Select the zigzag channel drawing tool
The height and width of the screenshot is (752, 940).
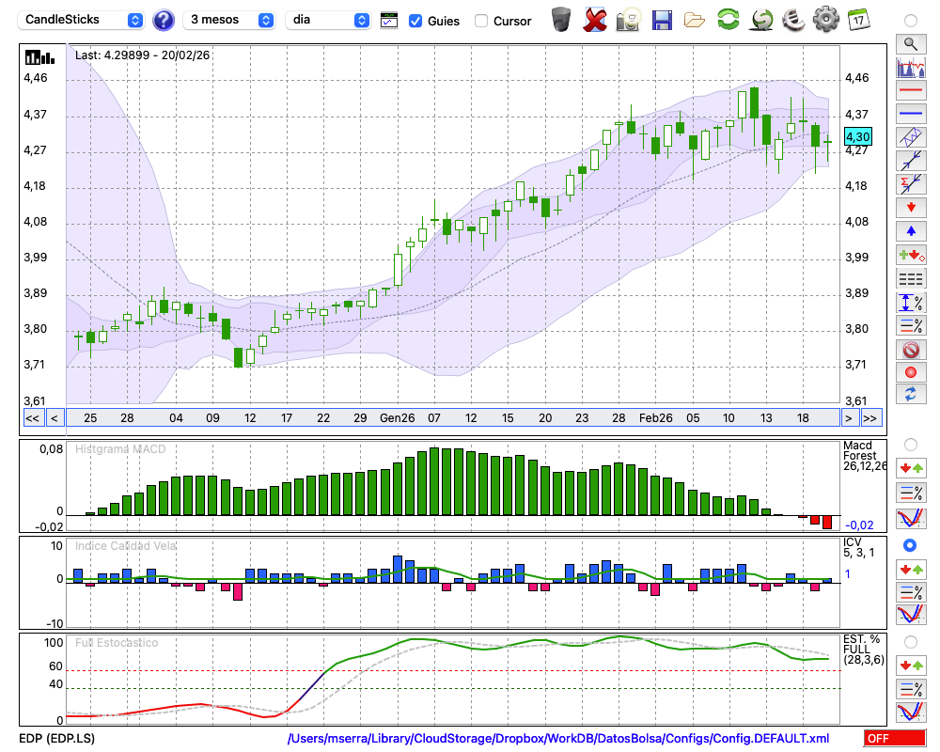click(x=911, y=137)
